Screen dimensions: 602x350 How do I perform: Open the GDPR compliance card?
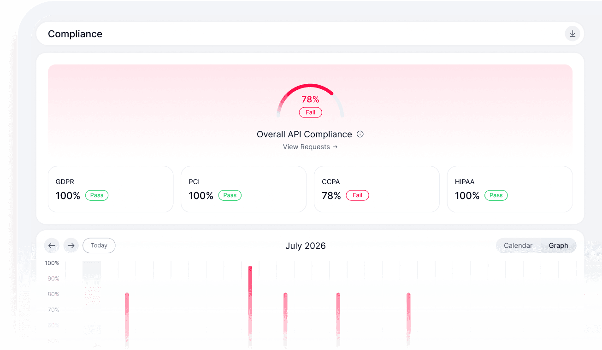tap(111, 189)
